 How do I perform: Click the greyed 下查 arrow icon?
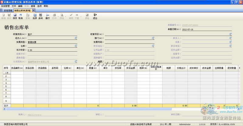point(77,15)
